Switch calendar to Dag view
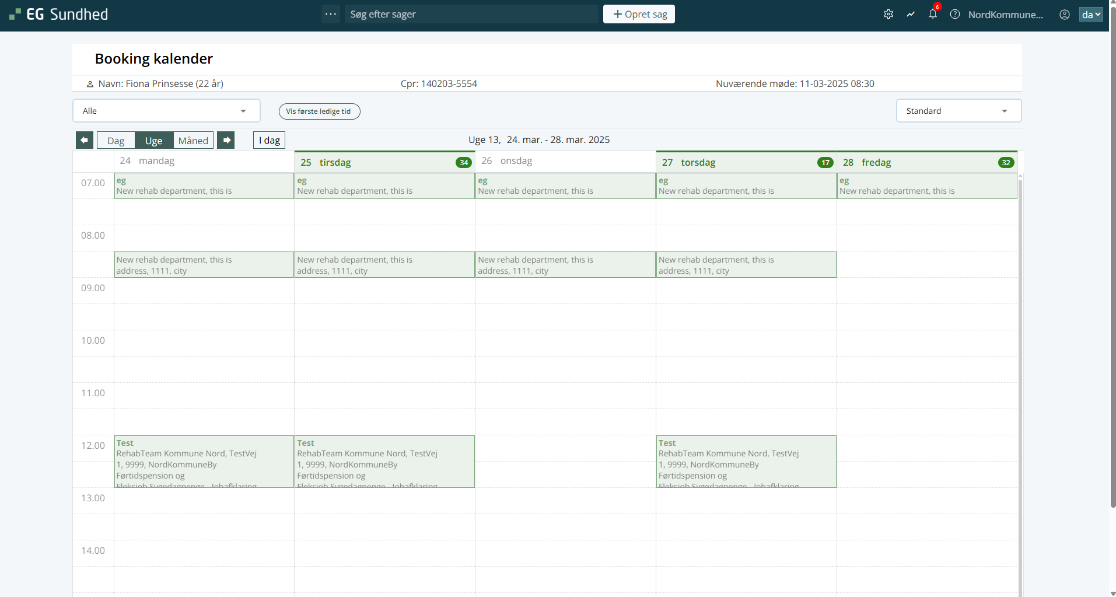 [x=116, y=141]
